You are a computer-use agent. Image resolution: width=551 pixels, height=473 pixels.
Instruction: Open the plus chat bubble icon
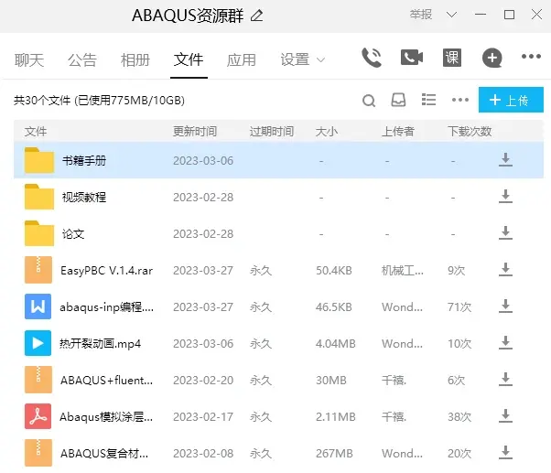tap(492, 58)
